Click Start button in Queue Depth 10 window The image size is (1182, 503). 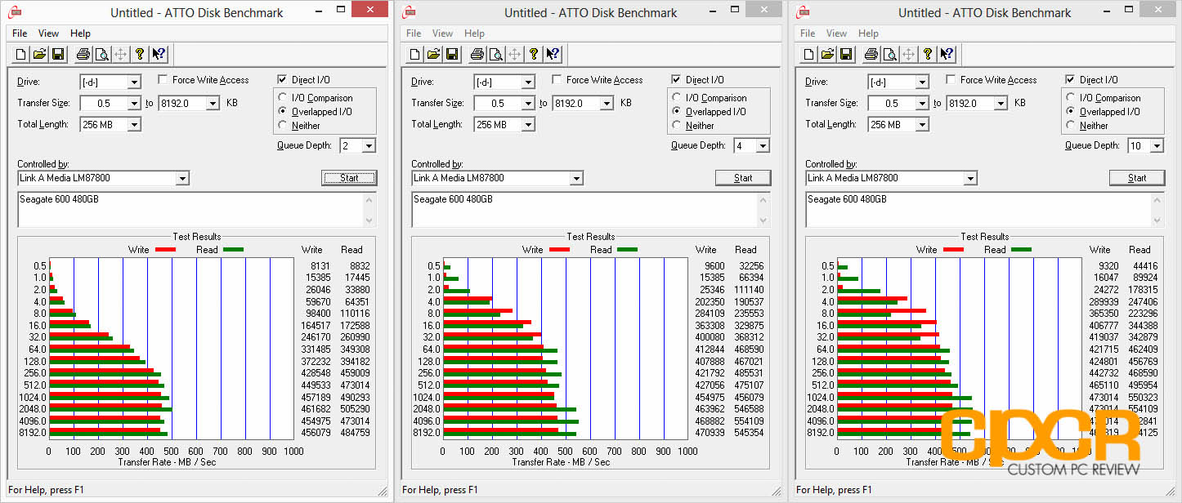click(x=1137, y=178)
